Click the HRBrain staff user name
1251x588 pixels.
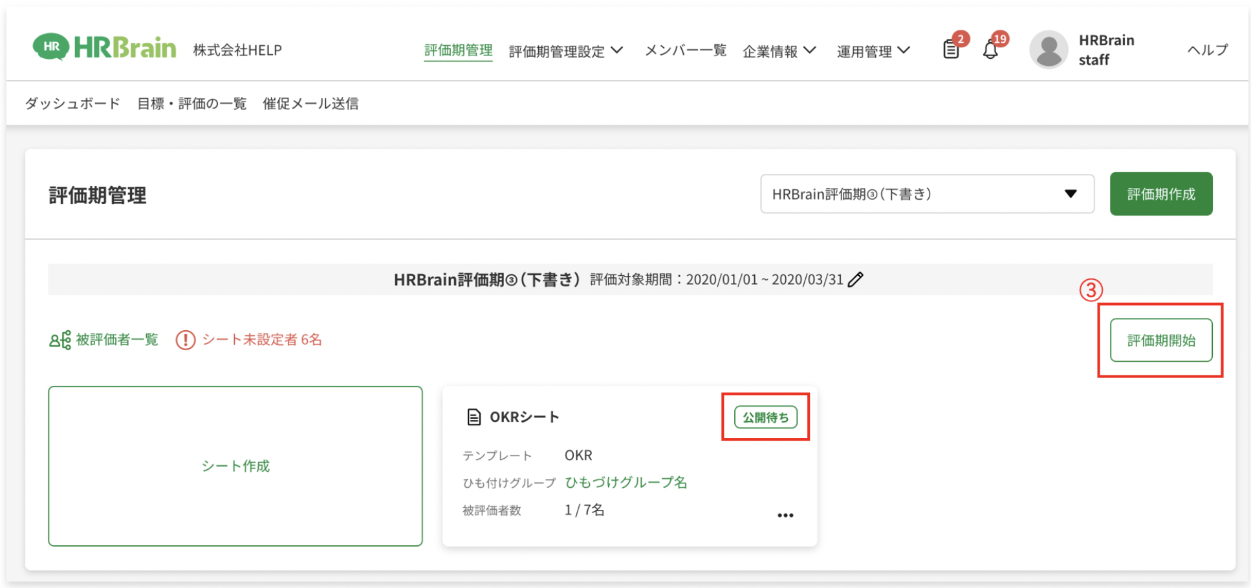click(1106, 50)
